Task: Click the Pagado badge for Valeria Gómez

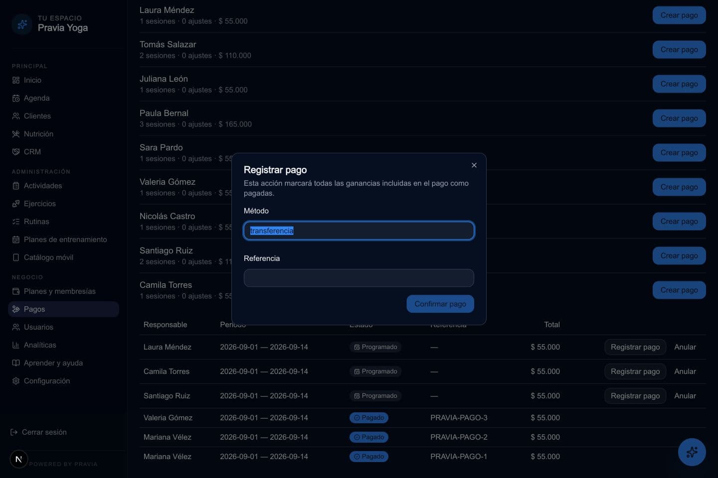Action: tap(369, 418)
